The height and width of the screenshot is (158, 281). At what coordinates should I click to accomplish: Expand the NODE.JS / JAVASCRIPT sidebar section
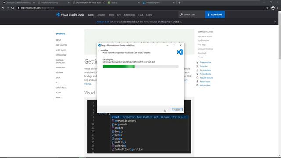[61, 61]
